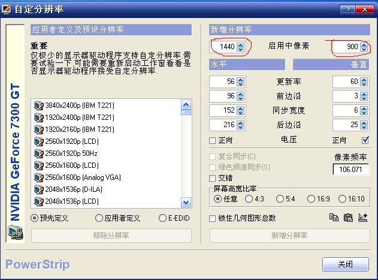
Task: Select the E-EDID radio option
Action: (x=162, y=218)
